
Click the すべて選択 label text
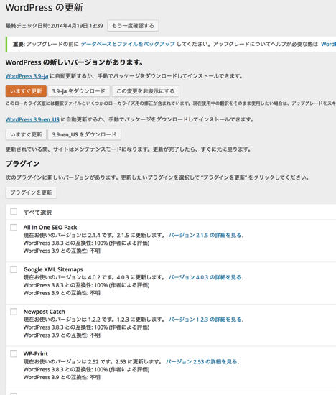pyautogui.click(x=37, y=213)
